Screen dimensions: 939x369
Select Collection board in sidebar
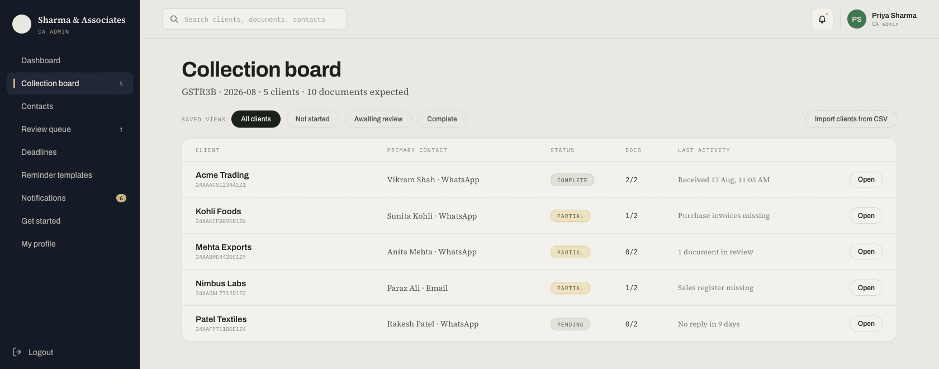pyautogui.click(x=70, y=83)
